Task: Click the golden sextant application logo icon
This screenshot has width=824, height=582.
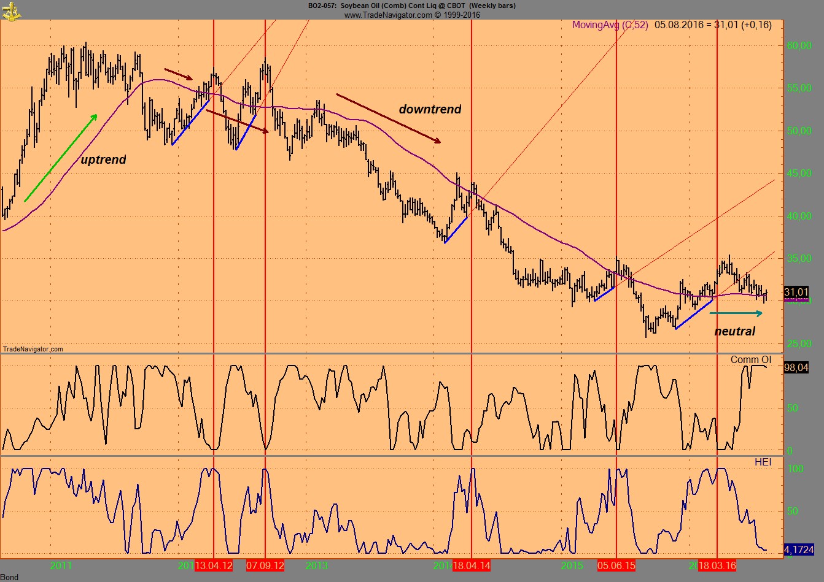Action: coord(10,10)
